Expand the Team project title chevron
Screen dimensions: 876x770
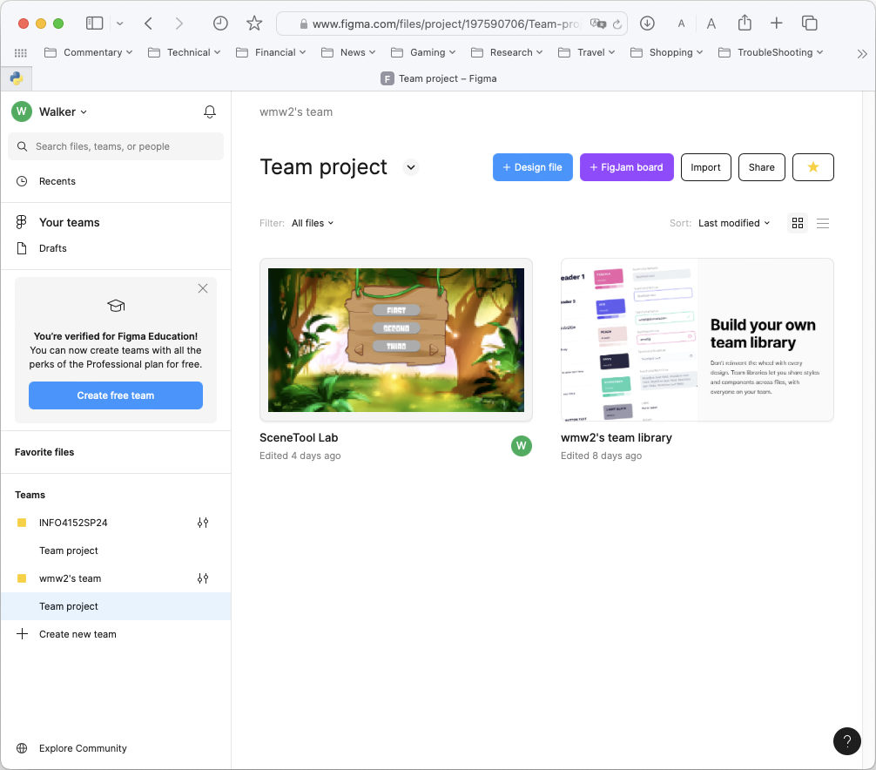click(x=411, y=167)
